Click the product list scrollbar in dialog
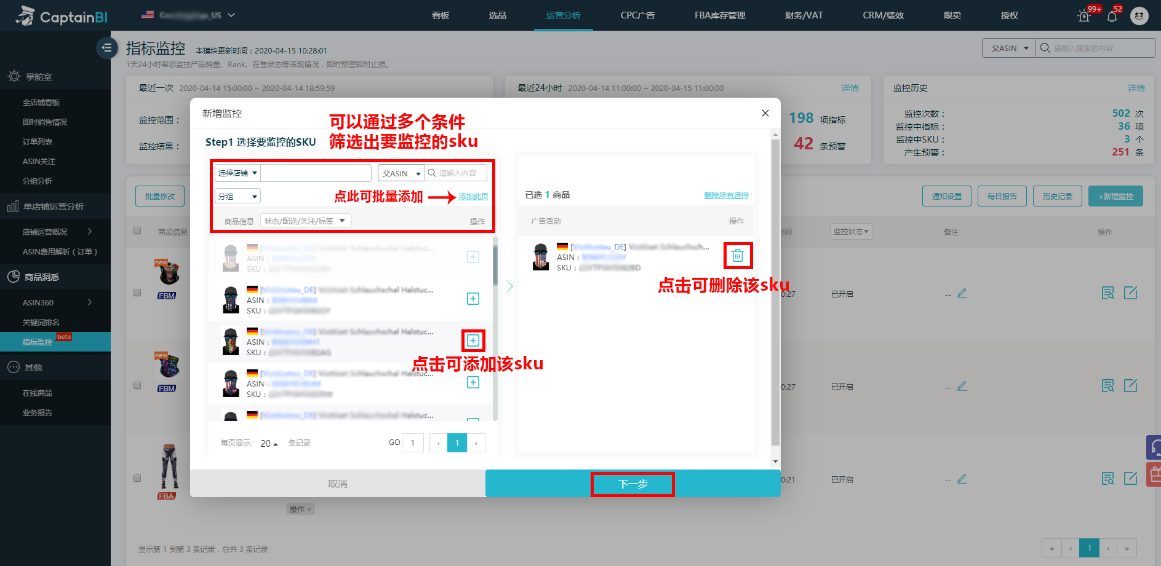The width and height of the screenshot is (1161, 566). [495, 264]
